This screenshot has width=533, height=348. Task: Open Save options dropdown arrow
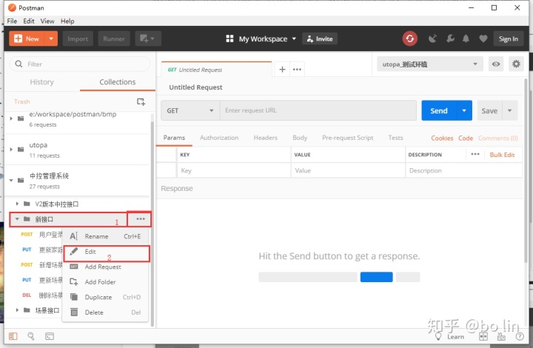(x=509, y=110)
